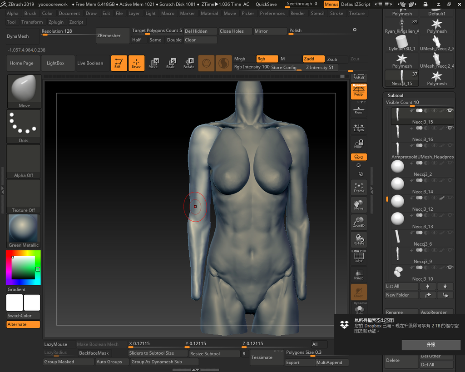Open the Stroke menu
This screenshot has width=465, height=372.
point(336,13)
